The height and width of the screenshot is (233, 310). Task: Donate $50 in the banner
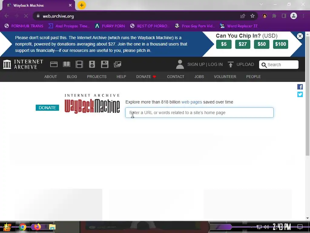tap(262, 44)
